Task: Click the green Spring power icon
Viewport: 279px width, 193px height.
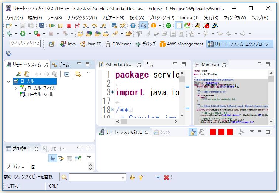Action: [169, 26]
